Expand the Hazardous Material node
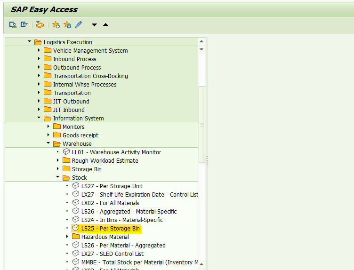The height and width of the screenshot is (270, 354). (x=67, y=237)
